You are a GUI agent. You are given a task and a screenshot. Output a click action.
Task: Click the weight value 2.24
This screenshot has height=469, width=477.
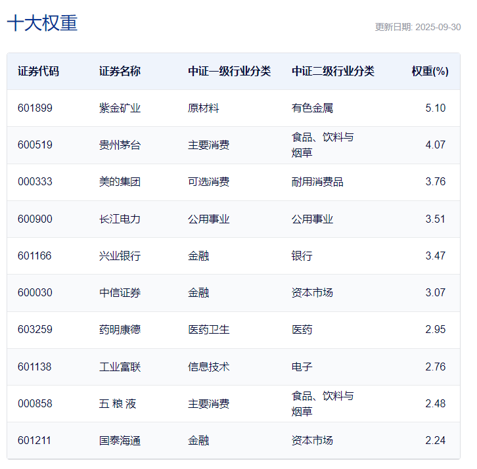click(x=436, y=440)
